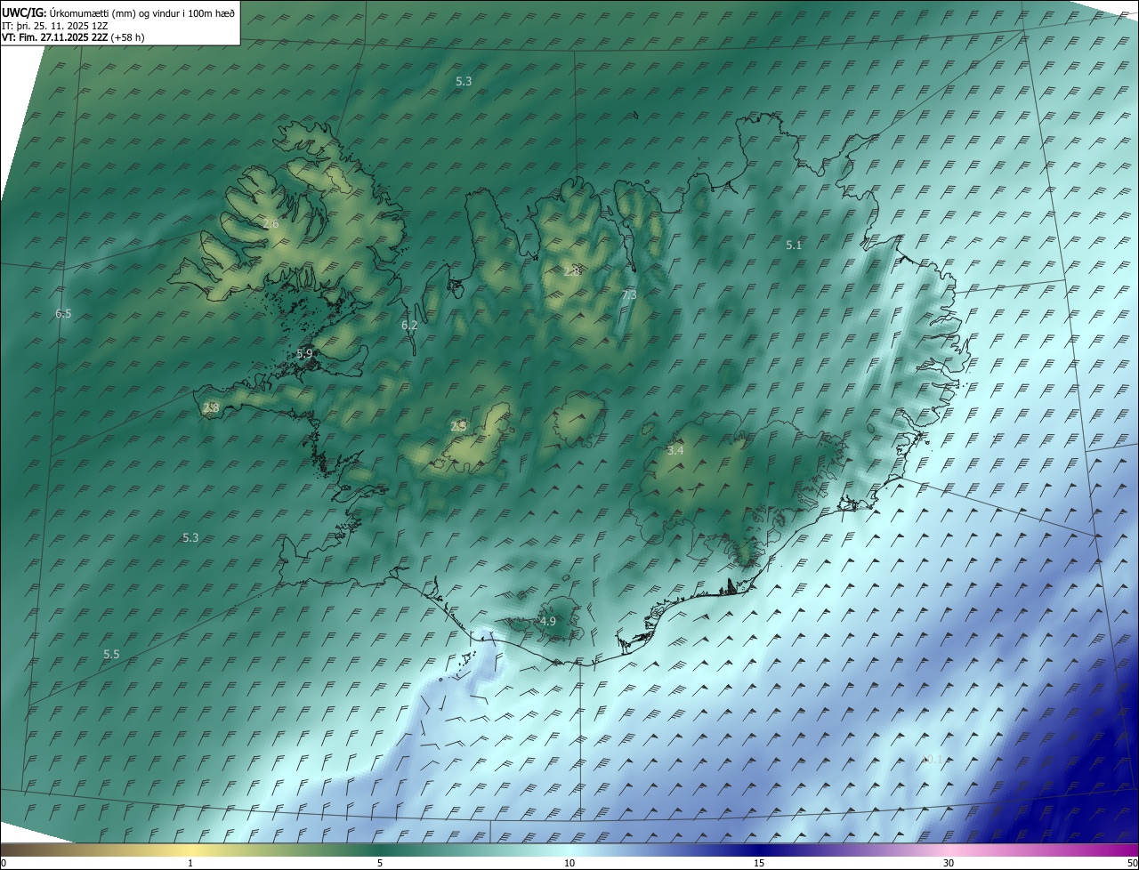Select the 30 tick label on the color scale
This screenshot has height=870, width=1139.
click(949, 864)
